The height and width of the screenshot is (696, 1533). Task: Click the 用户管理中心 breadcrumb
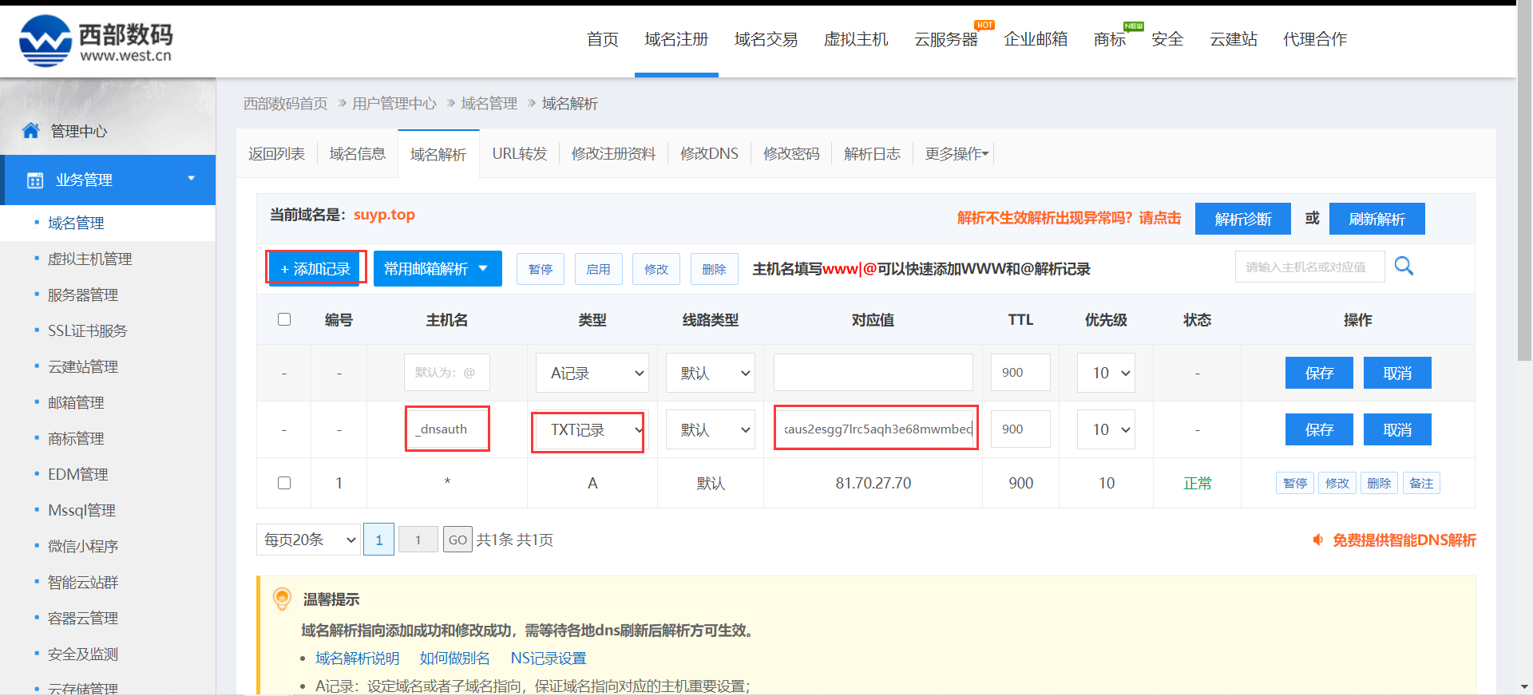(x=394, y=103)
